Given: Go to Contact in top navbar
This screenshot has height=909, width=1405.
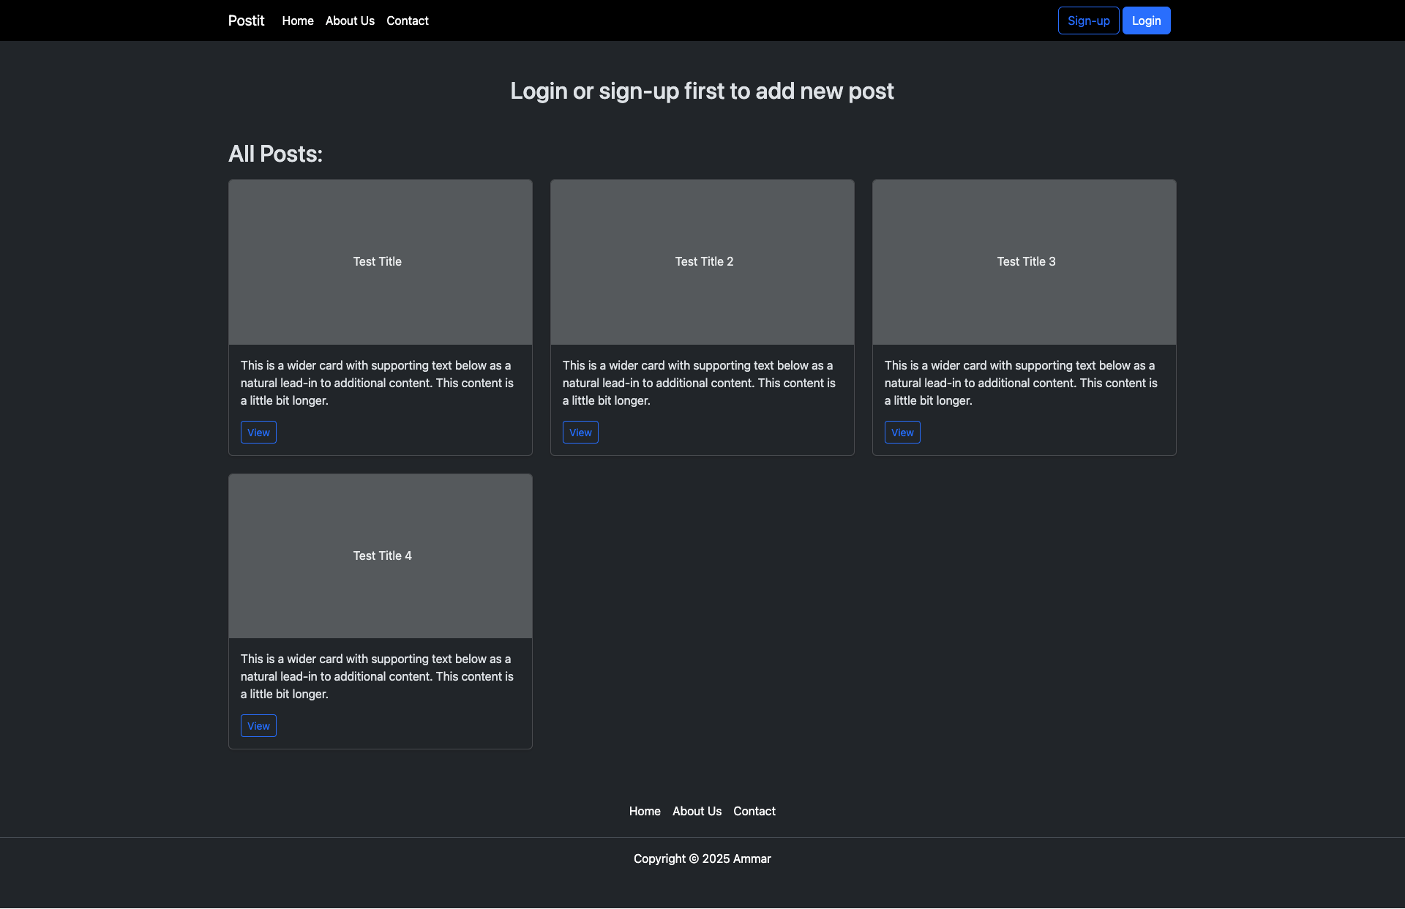Looking at the screenshot, I should pyautogui.click(x=408, y=20).
